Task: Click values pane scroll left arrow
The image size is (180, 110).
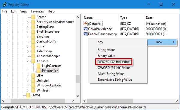Action: [85, 101]
